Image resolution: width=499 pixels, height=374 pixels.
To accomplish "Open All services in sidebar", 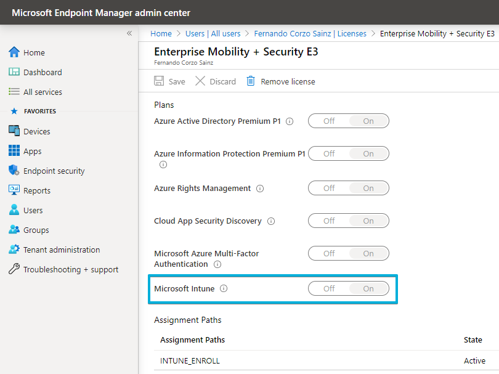I will tap(43, 92).
